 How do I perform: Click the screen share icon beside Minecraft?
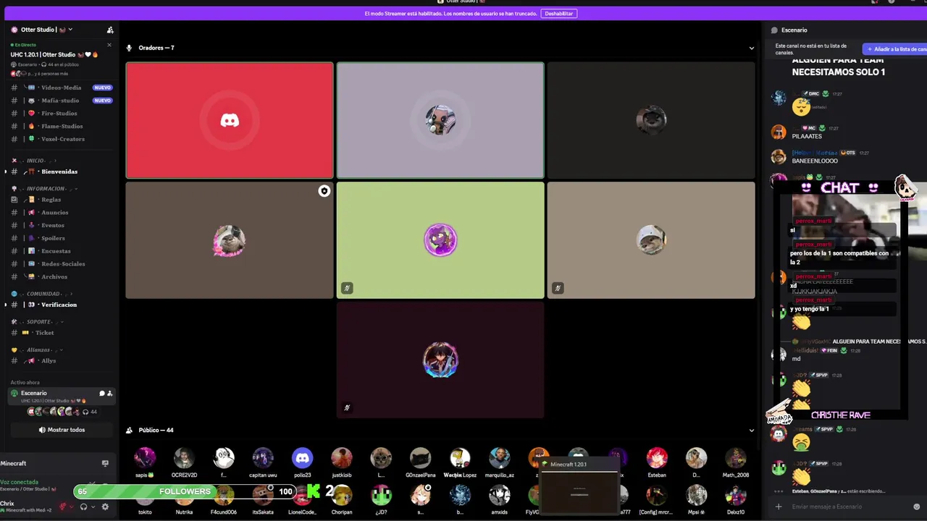[105, 463]
